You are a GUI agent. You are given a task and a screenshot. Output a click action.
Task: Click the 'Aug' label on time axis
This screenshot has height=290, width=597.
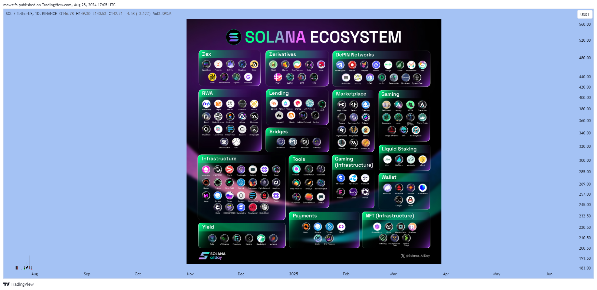coord(34,274)
